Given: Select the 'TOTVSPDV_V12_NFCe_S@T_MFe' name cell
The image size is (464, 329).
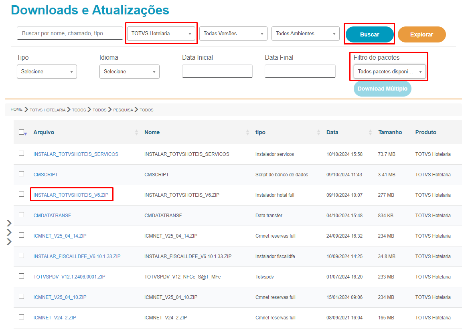Looking at the screenshot, I should pos(182,277).
